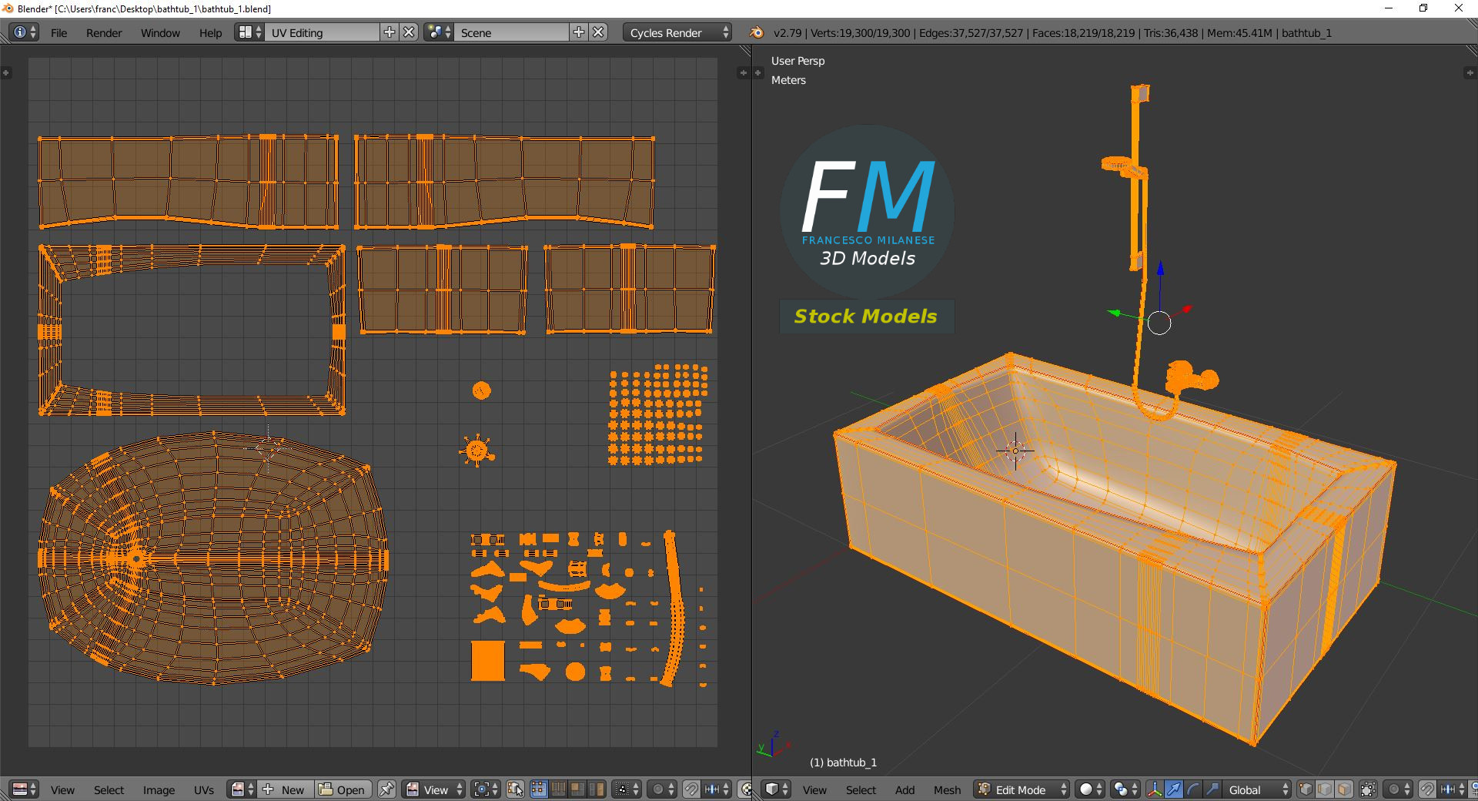Open the Edit Mode dropdown
Image resolution: width=1478 pixels, height=801 pixels.
[1022, 789]
